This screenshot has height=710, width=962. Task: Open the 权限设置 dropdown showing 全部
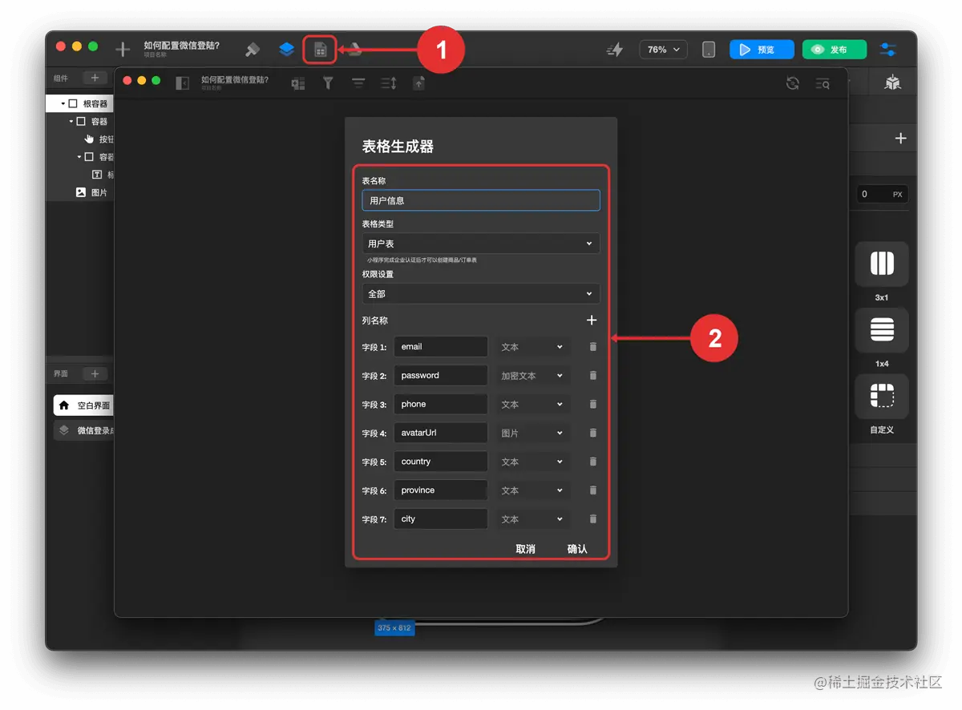tap(481, 293)
